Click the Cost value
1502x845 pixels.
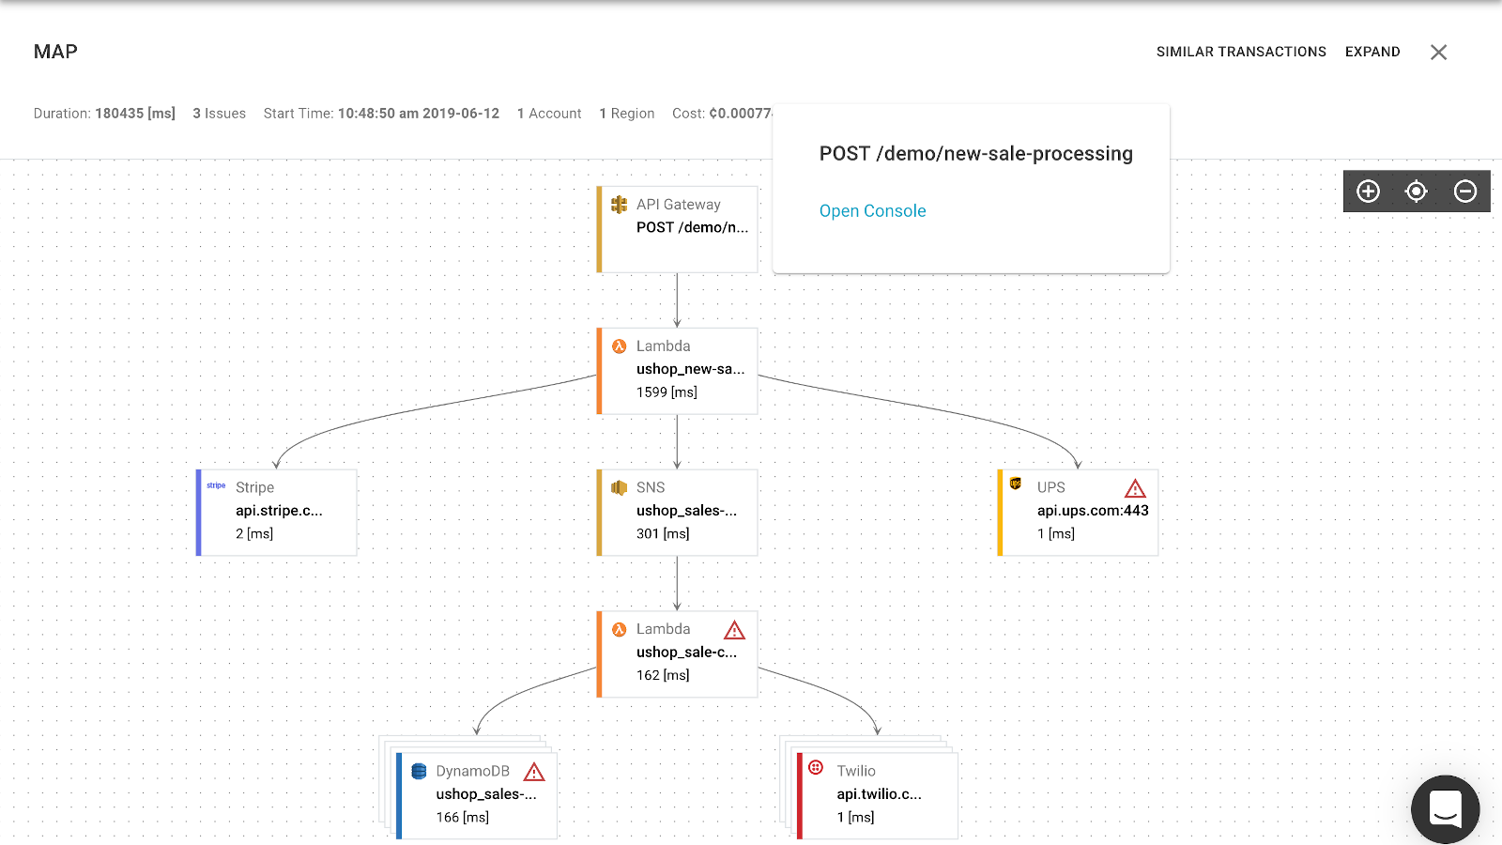point(740,114)
